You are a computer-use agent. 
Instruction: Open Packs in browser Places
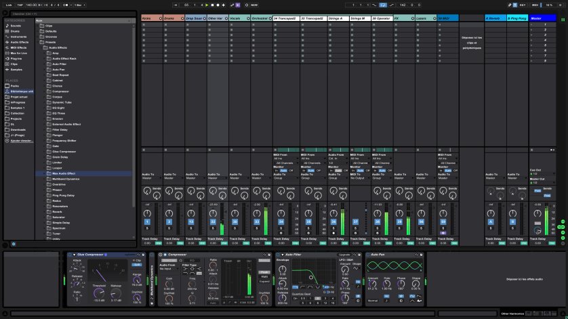click(14, 86)
